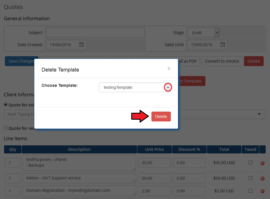
Task: Click the $35.00 USD total
Action: pyautogui.click(x=224, y=163)
